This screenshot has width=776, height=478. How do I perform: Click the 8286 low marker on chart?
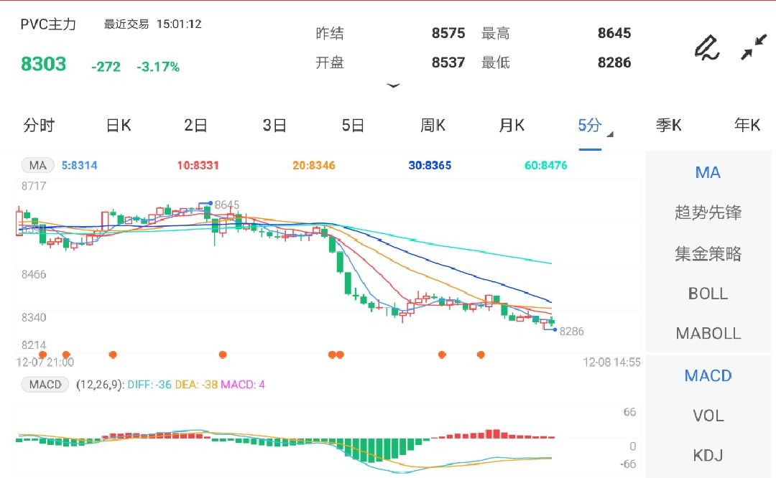pyautogui.click(x=572, y=332)
